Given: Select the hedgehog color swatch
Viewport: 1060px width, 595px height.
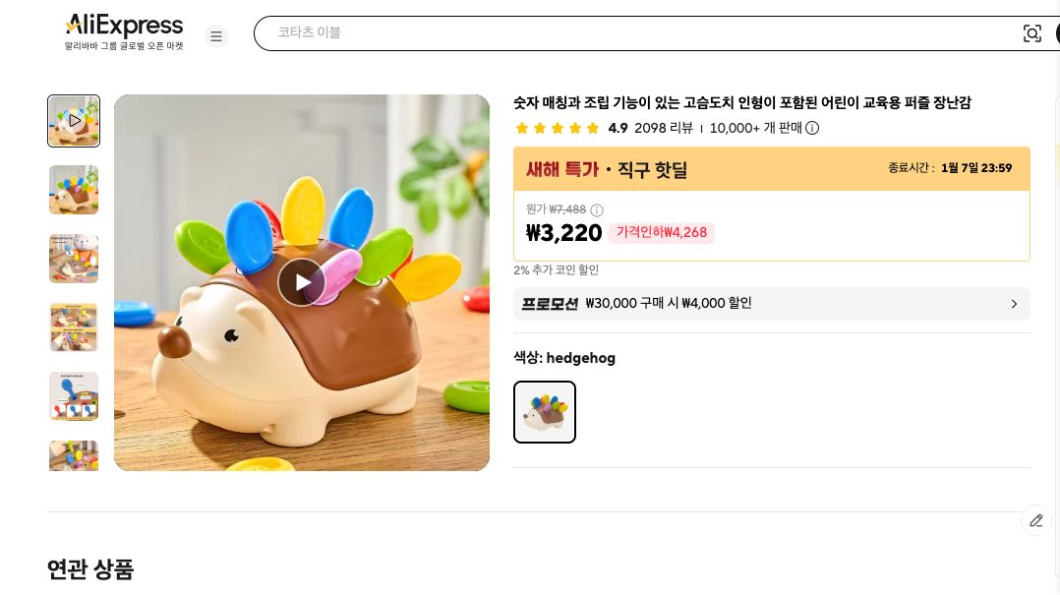Looking at the screenshot, I should click(x=545, y=412).
